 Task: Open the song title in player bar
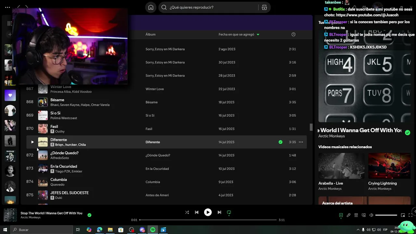pyautogui.click(x=51, y=213)
